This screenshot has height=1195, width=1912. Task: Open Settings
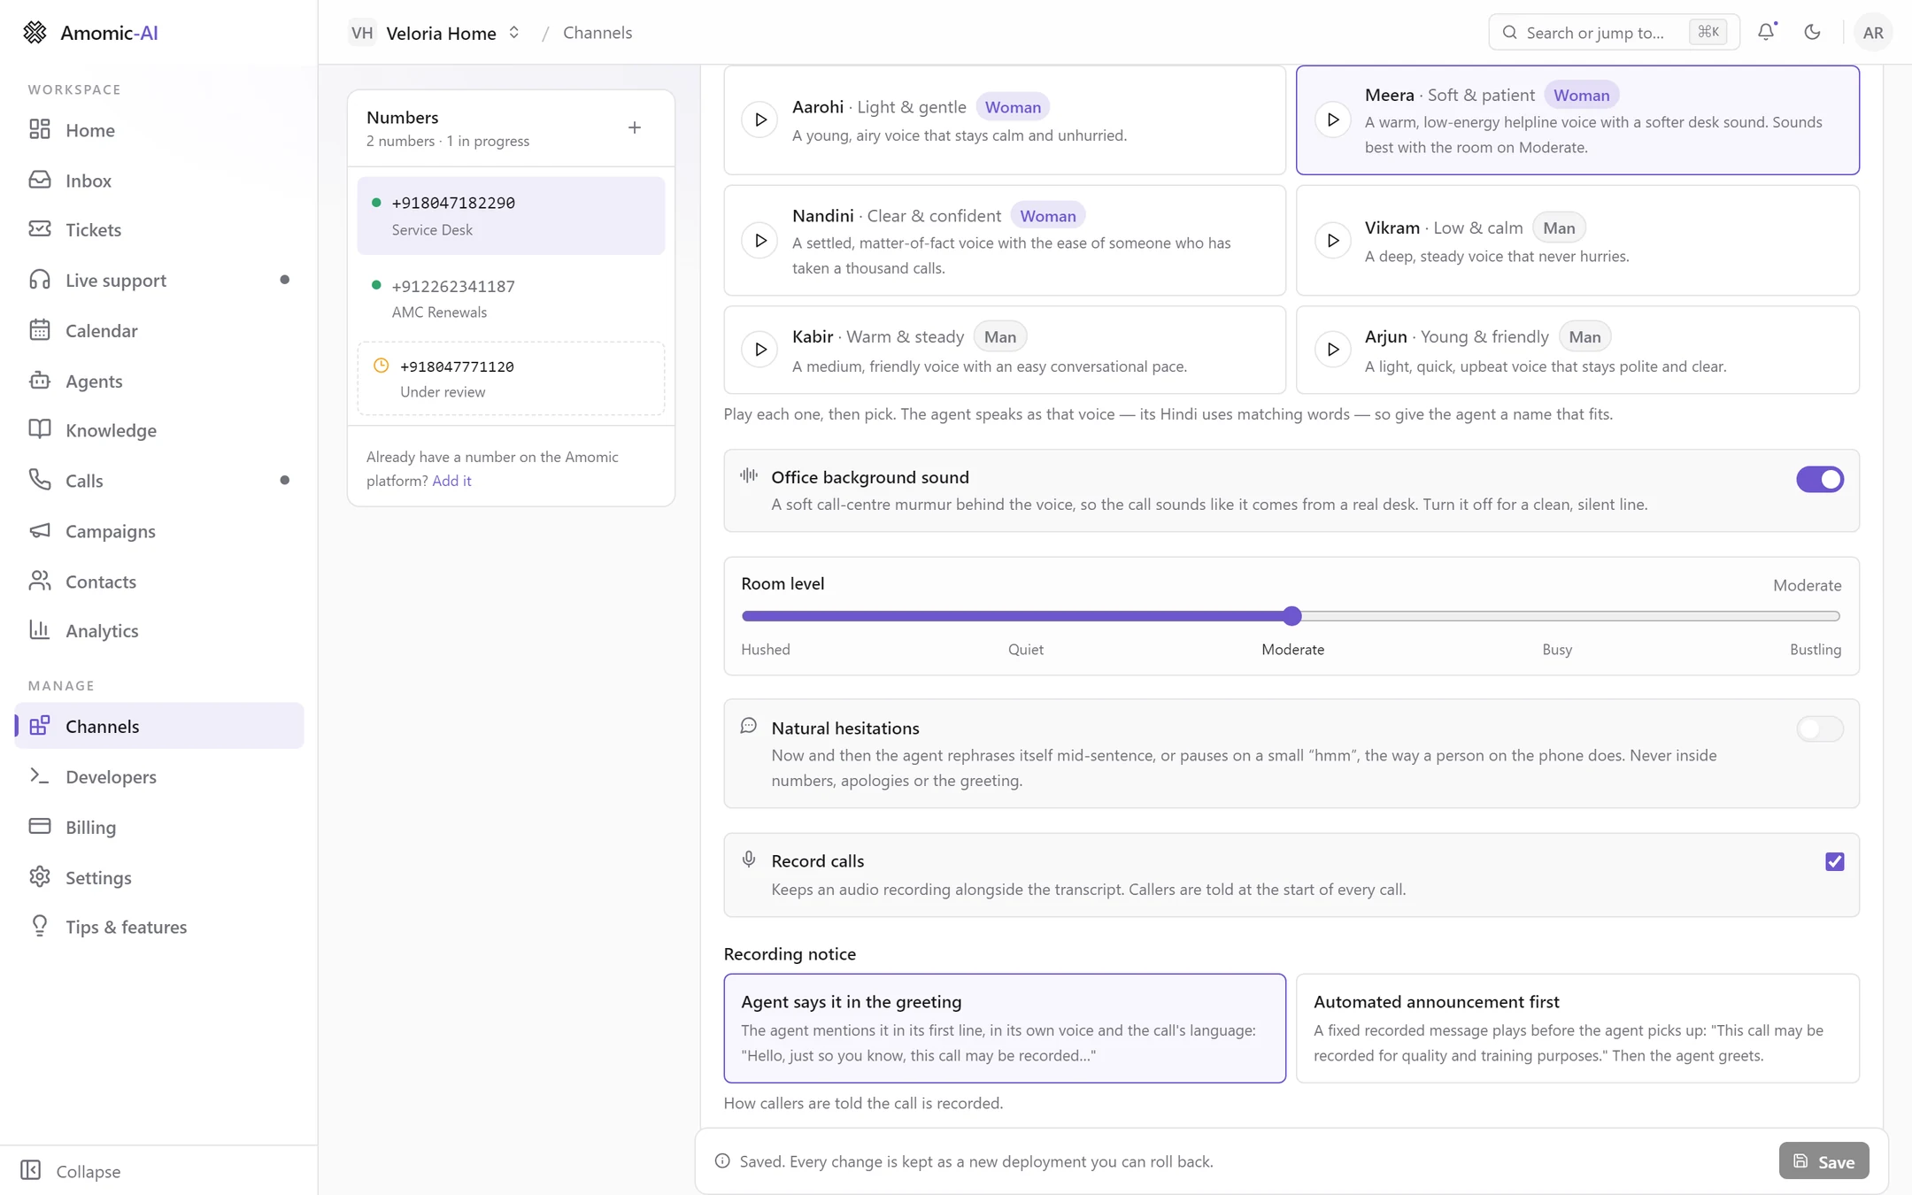[x=159, y=878]
